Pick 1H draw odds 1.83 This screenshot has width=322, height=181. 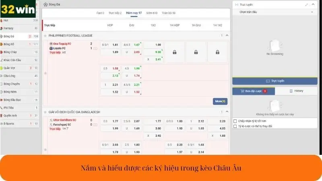click(217, 136)
